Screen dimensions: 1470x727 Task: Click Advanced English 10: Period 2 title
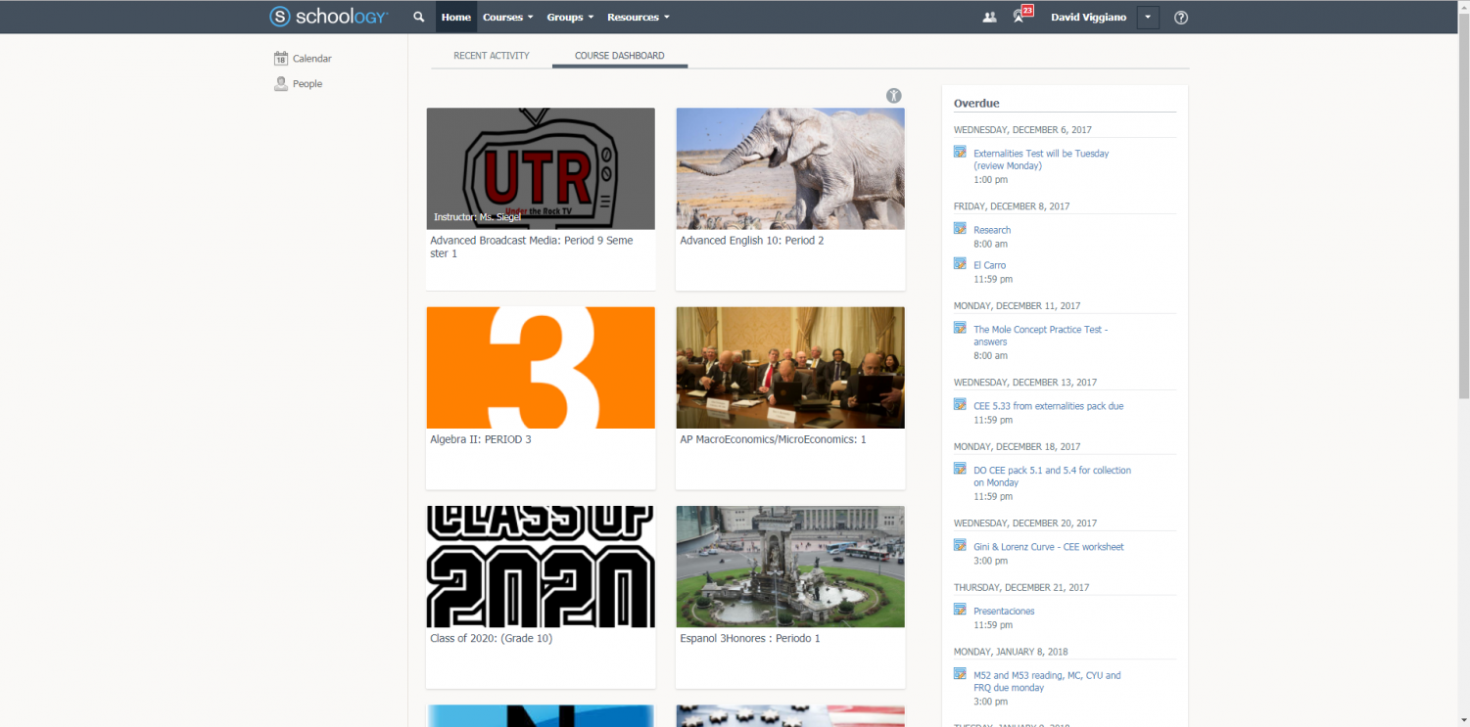pyautogui.click(x=752, y=241)
